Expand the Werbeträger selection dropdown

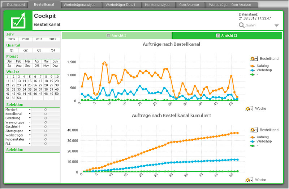coord(30,135)
